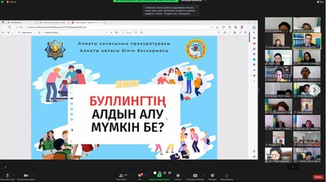Open the Reactions menu
Image resolution: width=326 pixels, height=182 pixels.
(212, 175)
